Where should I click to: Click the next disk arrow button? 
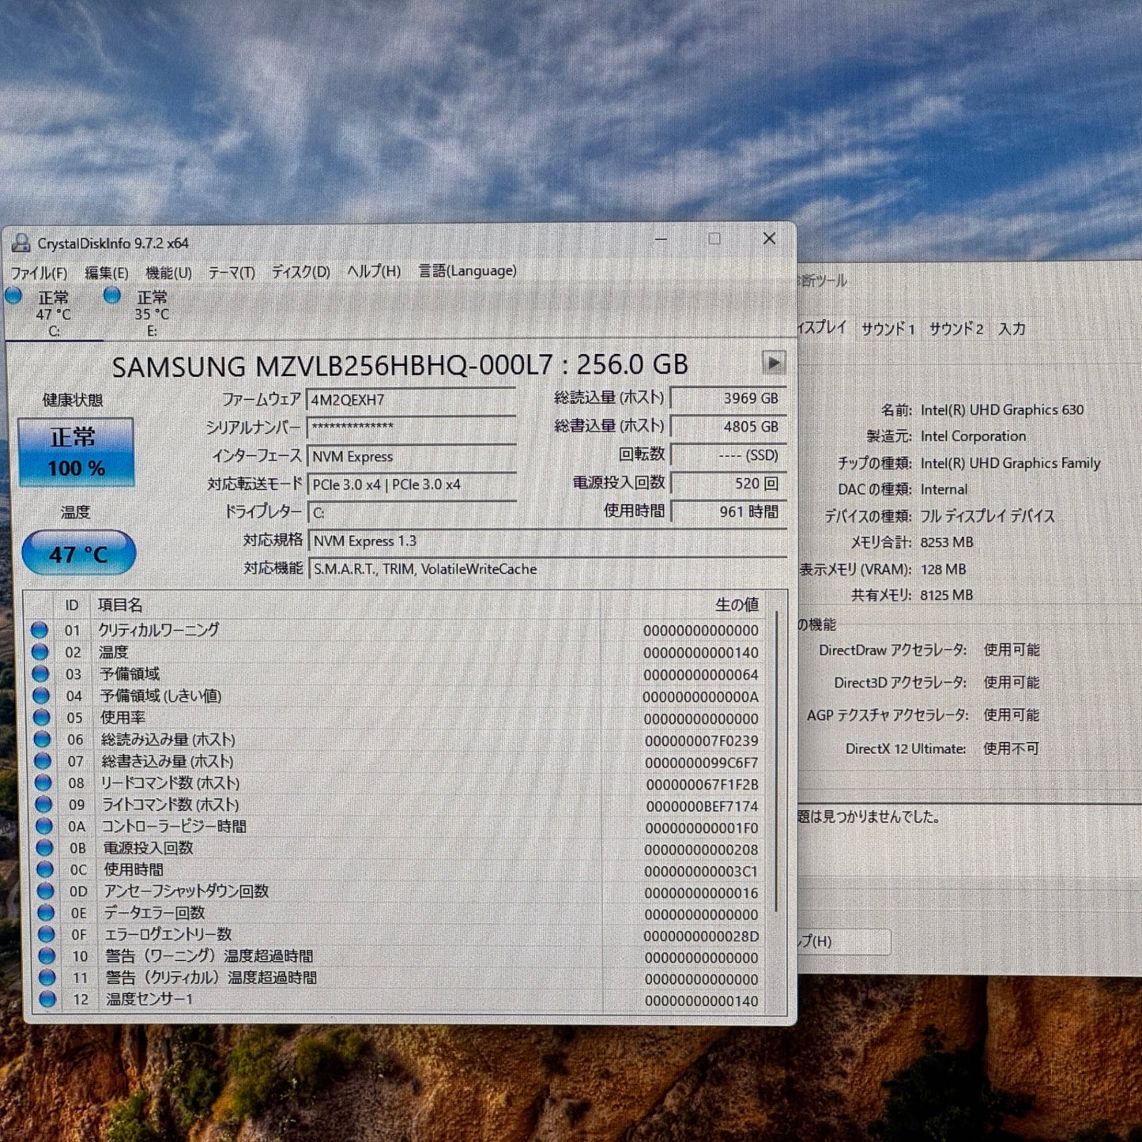coord(774,363)
